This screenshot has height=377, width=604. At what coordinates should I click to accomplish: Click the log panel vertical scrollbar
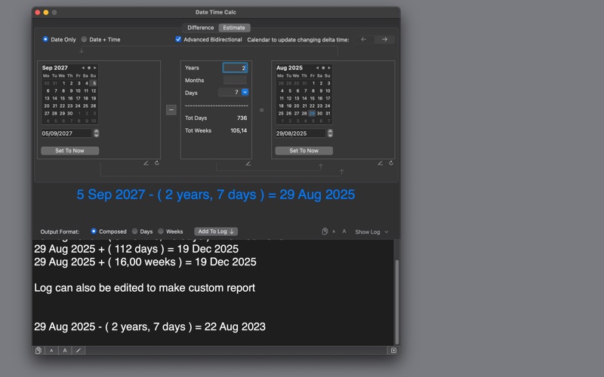coord(397,302)
